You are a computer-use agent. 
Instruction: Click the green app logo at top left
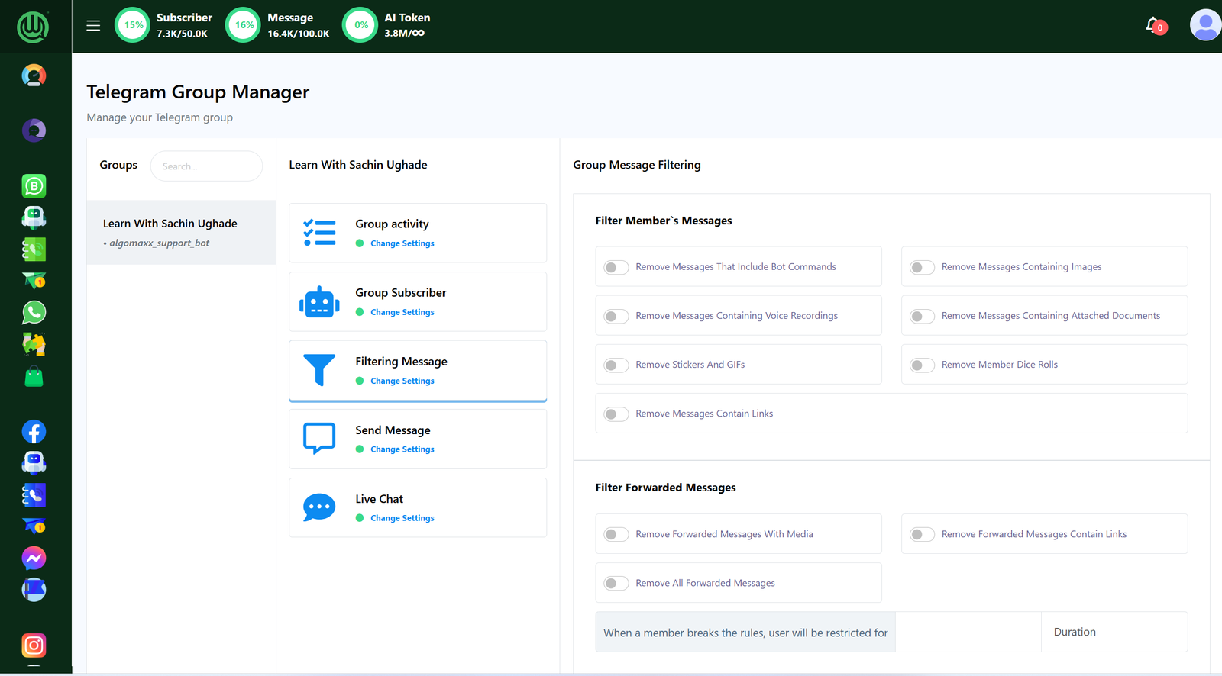[x=33, y=27]
